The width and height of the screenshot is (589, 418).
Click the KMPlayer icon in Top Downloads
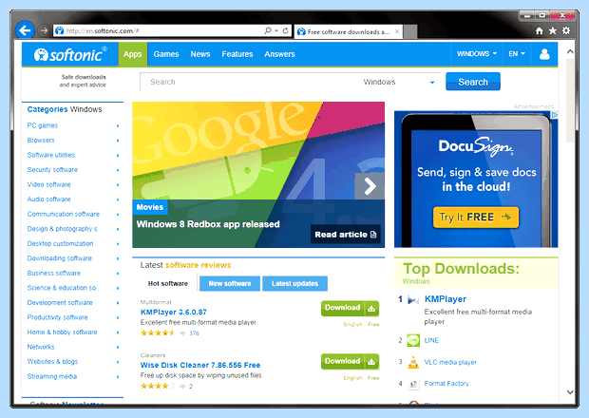tap(413, 299)
